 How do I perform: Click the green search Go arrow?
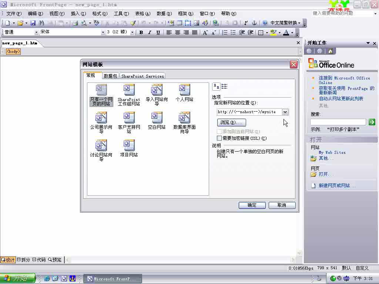372,122
